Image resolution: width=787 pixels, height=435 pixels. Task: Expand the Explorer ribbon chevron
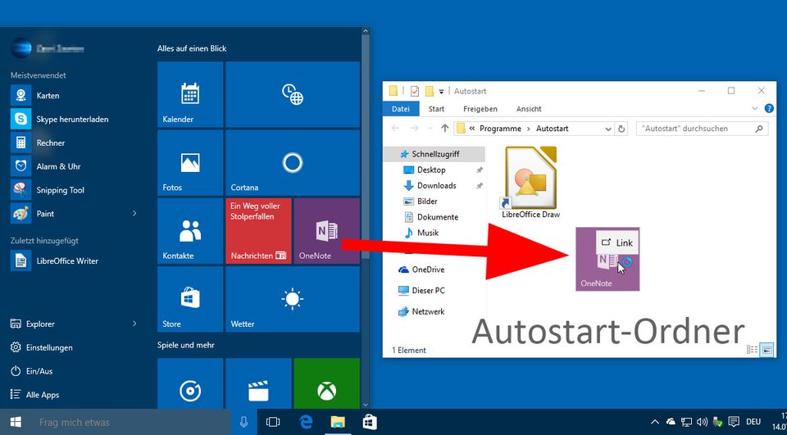pos(754,108)
